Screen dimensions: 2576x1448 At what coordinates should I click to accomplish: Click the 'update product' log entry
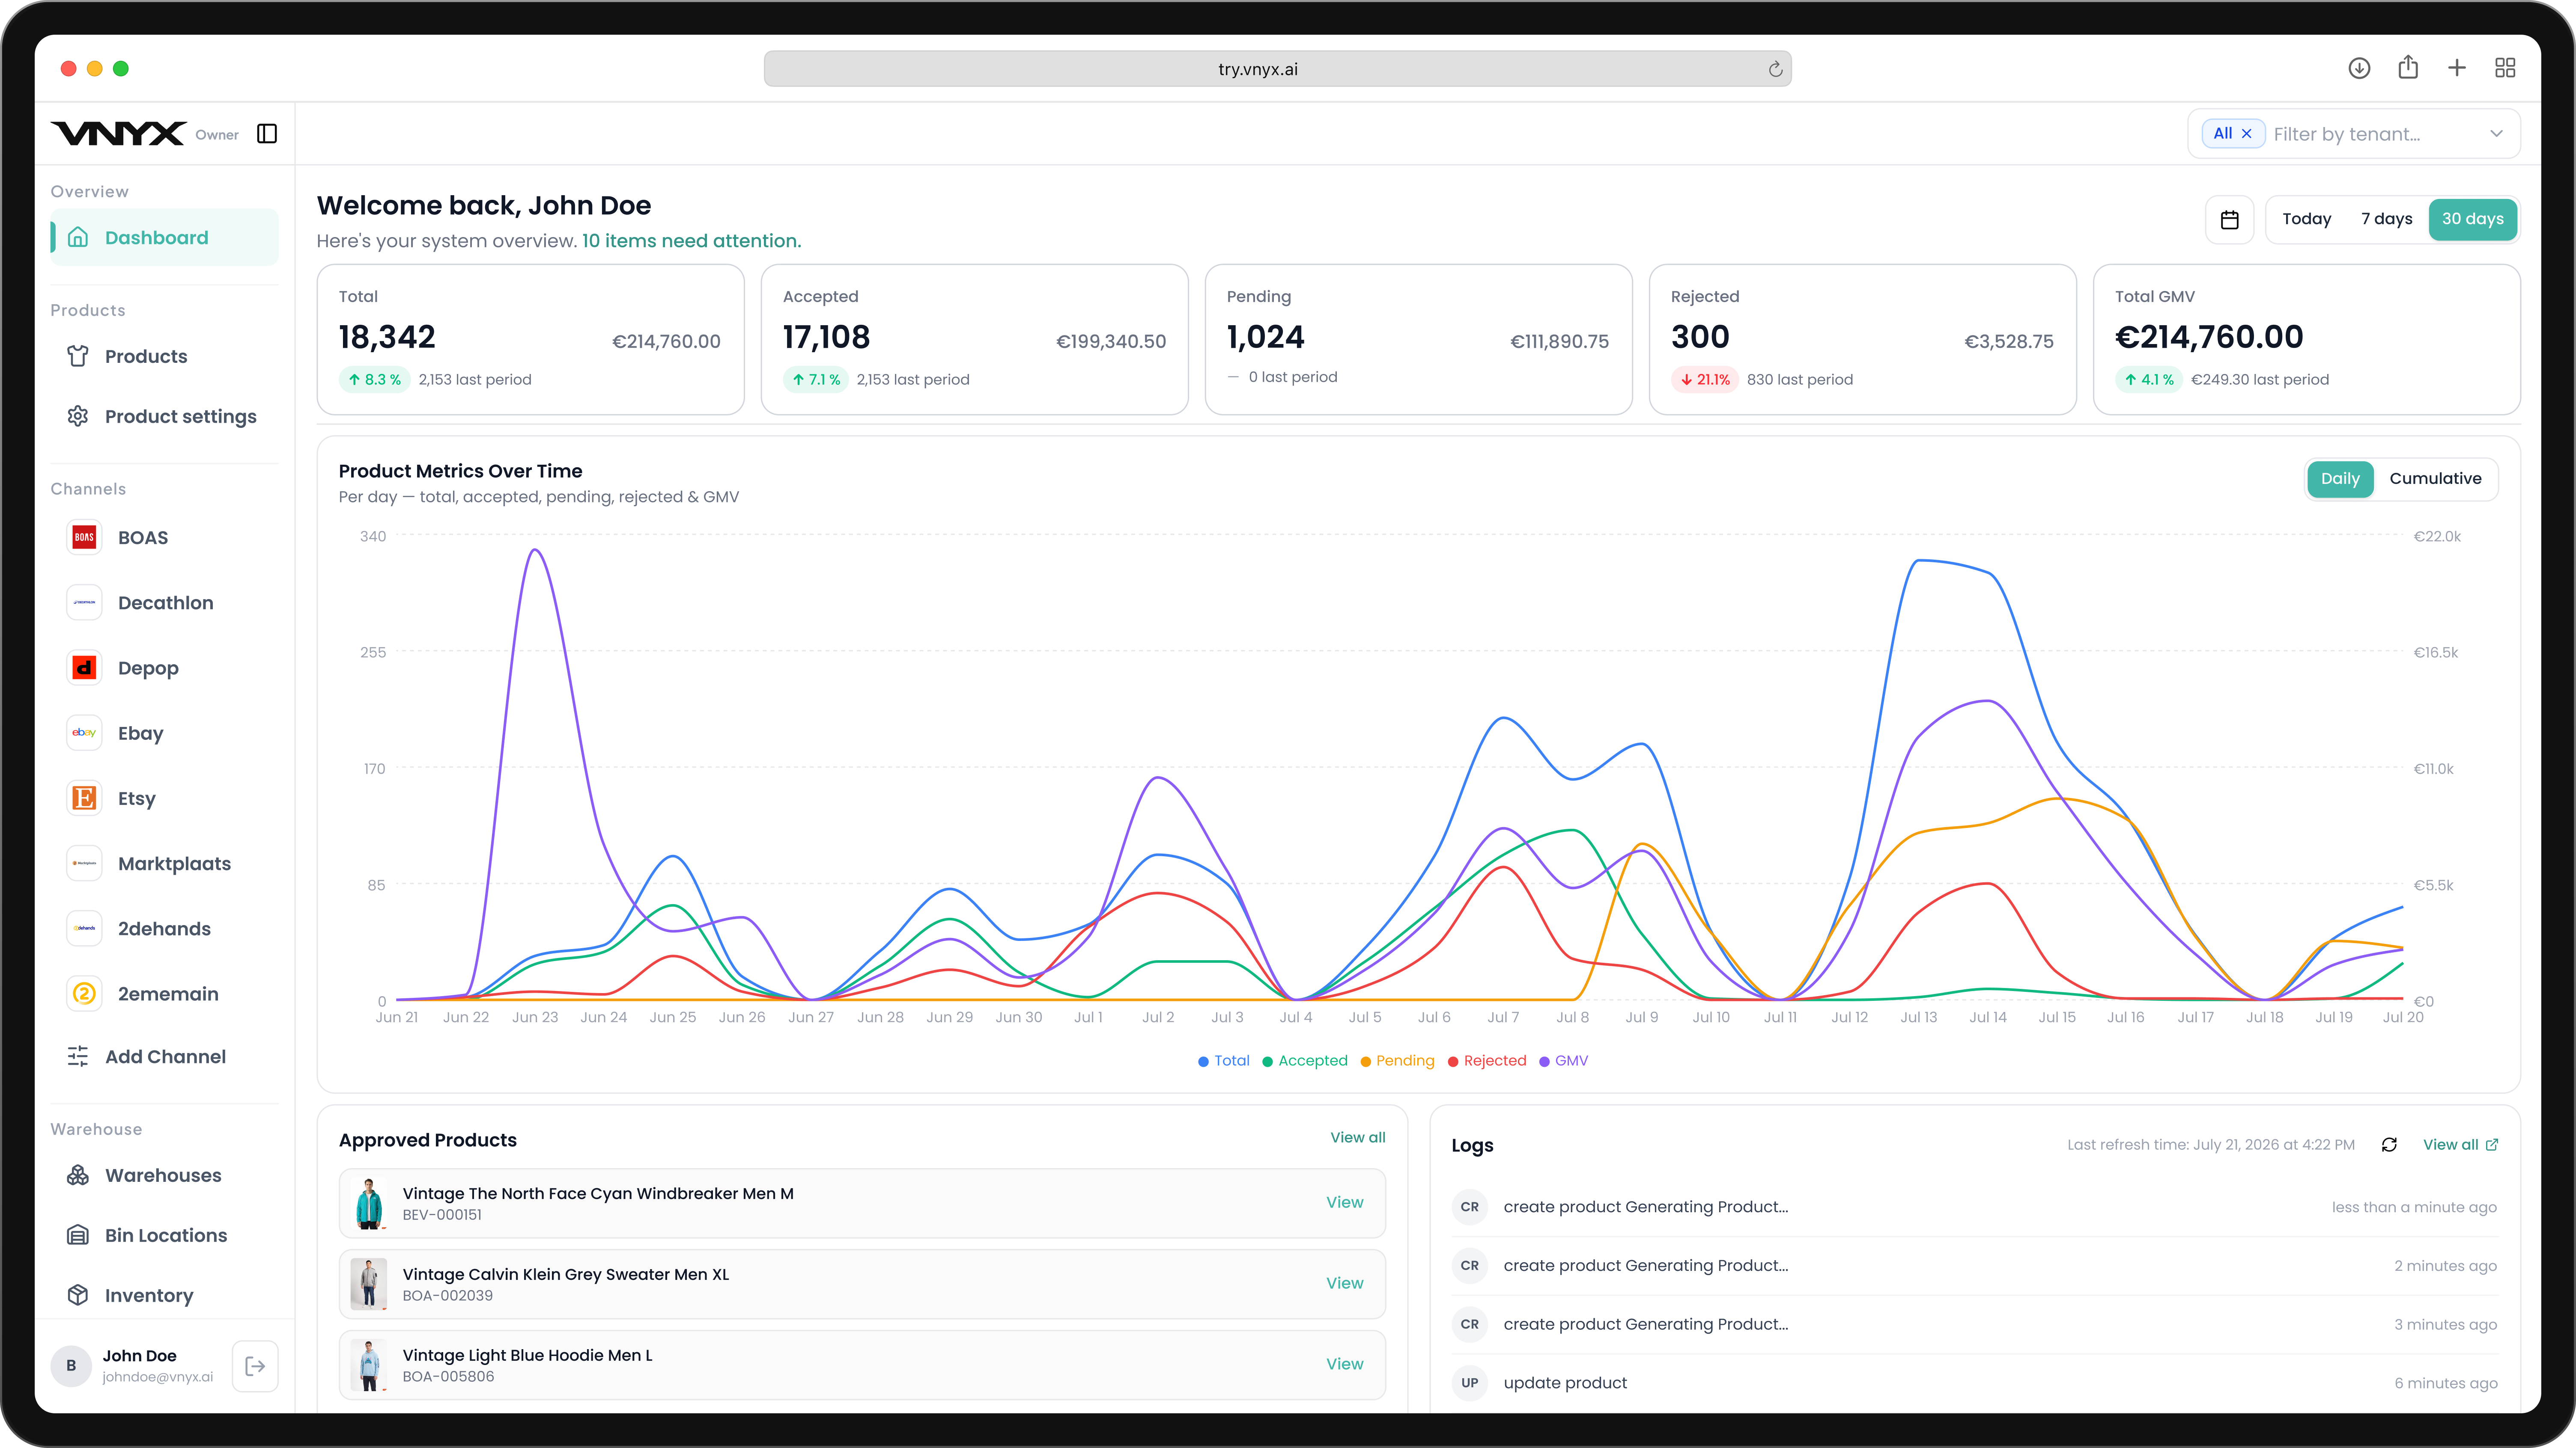click(x=1974, y=1383)
